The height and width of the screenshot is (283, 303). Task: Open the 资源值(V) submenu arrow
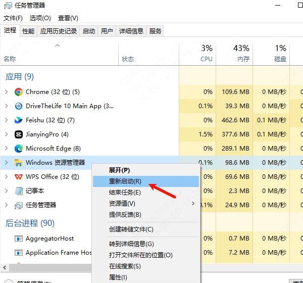(193, 203)
